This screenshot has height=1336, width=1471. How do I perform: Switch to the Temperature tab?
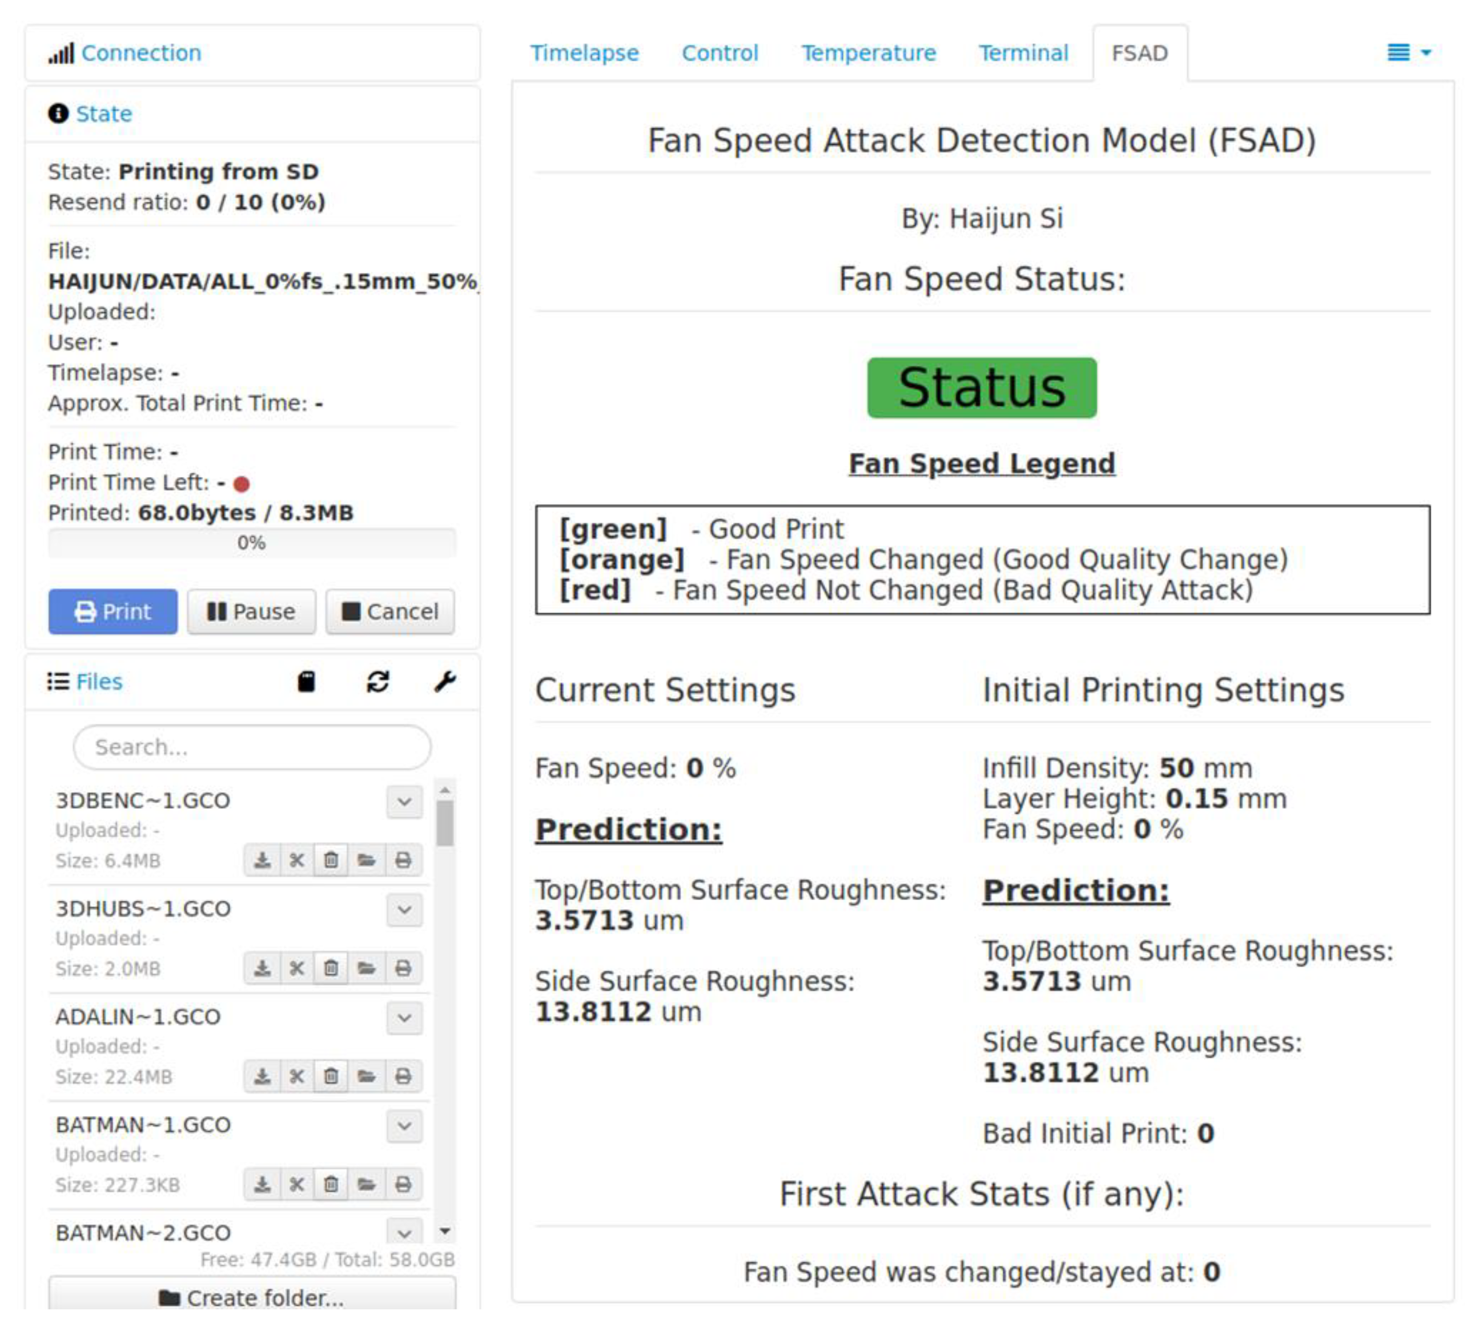pyautogui.click(x=868, y=52)
